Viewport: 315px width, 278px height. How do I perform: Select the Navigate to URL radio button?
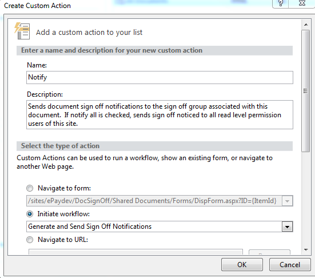(x=30, y=240)
